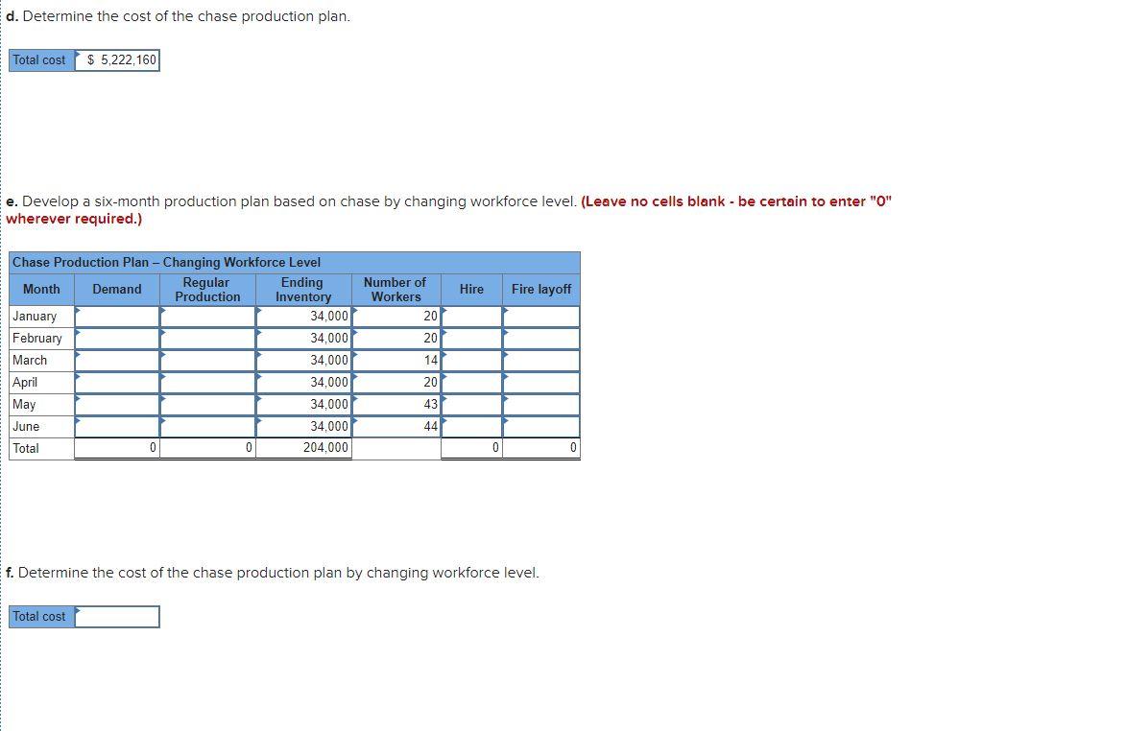Image resolution: width=1127 pixels, height=731 pixels.
Task: Edit June Number of Workers cell showing 44
Action: (396, 427)
